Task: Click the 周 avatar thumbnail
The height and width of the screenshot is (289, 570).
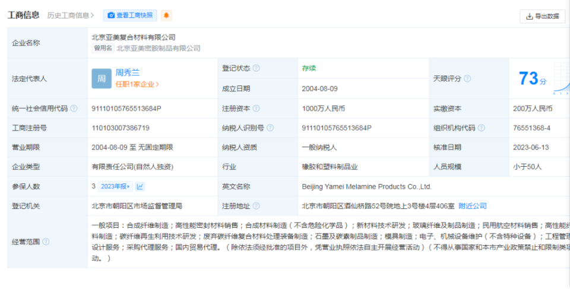Action: tap(102, 78)
